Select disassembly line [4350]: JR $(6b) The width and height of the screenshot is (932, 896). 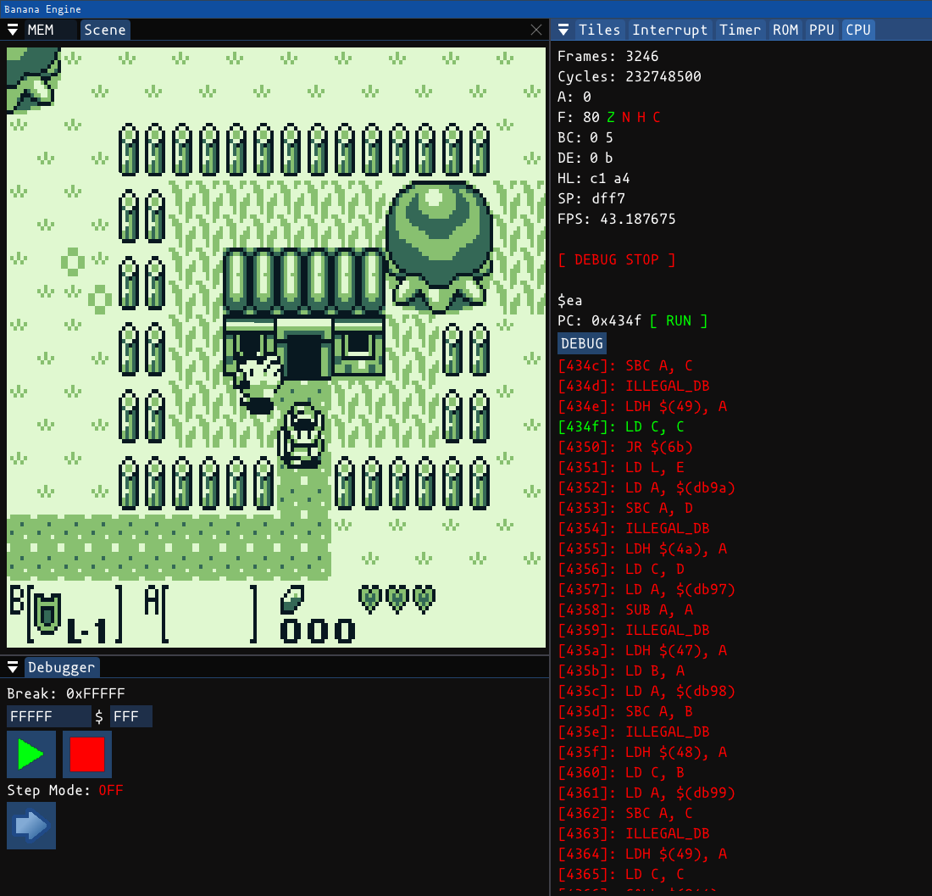pos(625,447)
